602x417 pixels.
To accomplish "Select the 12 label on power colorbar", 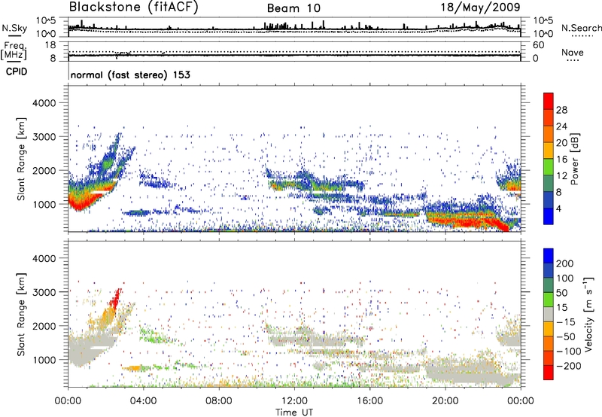I will [561, 176].
